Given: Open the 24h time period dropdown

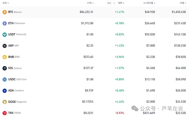Looking at the screenshot, I should coord(111,3).
